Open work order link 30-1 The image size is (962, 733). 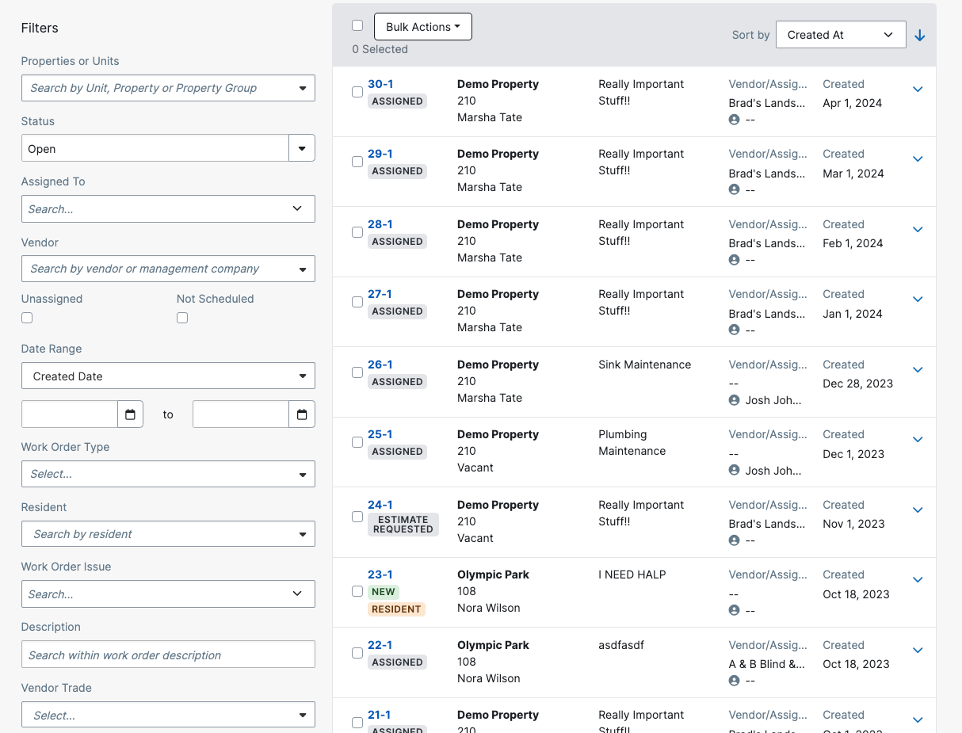coord(380,84)
